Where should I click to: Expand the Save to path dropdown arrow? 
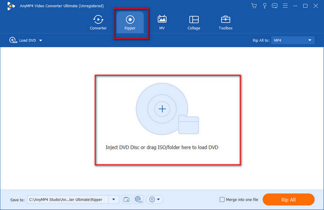pyautogui.click(x=114, y=199)
